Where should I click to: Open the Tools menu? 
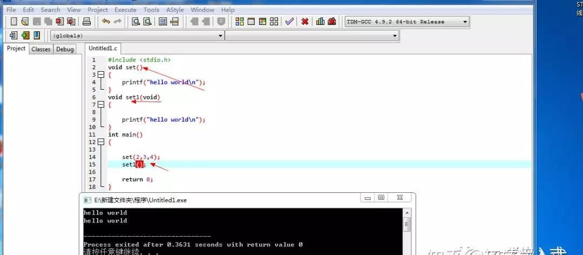(151, 10)
